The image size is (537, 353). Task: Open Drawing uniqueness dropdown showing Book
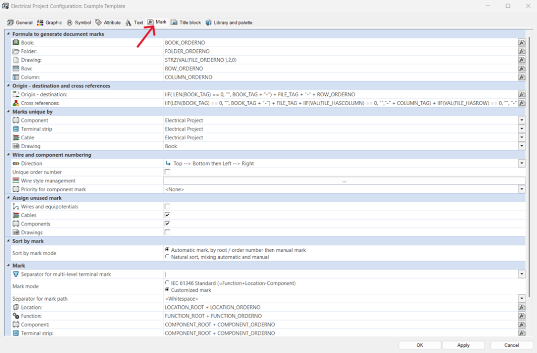tap(522, 146)
